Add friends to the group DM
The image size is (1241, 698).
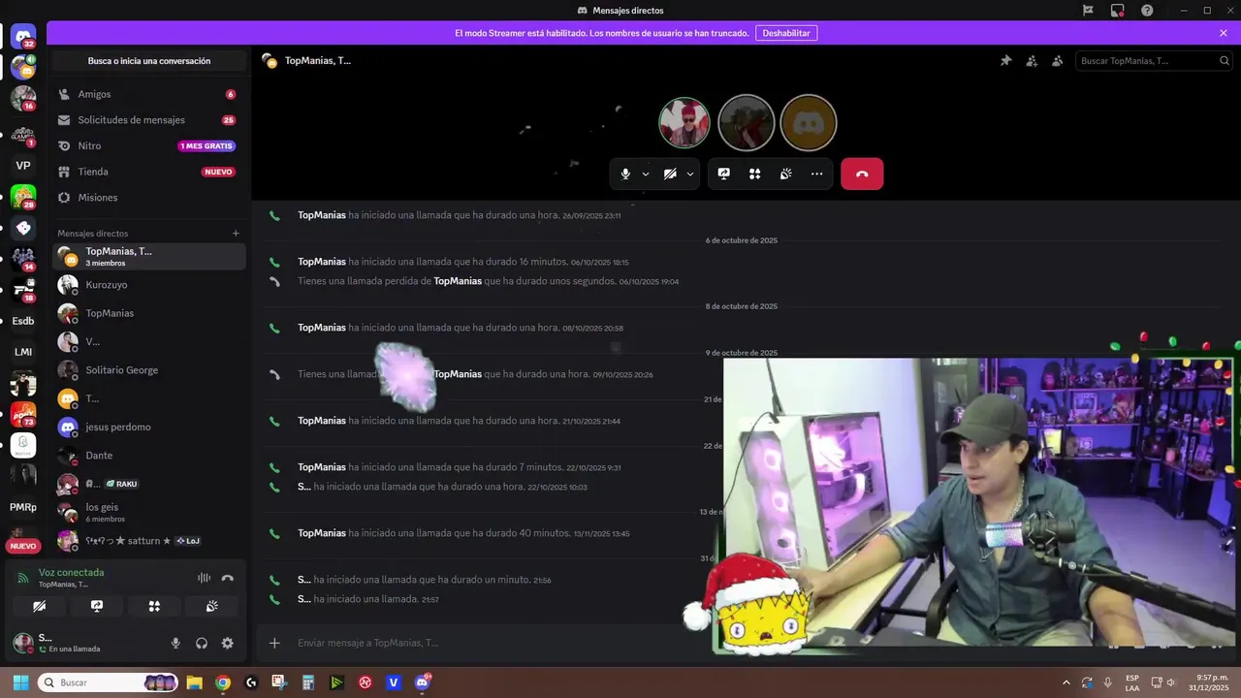pos(1032,60)
